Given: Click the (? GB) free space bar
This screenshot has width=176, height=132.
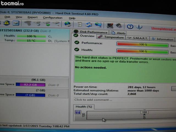Looking at the screenshot, I should 31,95.
